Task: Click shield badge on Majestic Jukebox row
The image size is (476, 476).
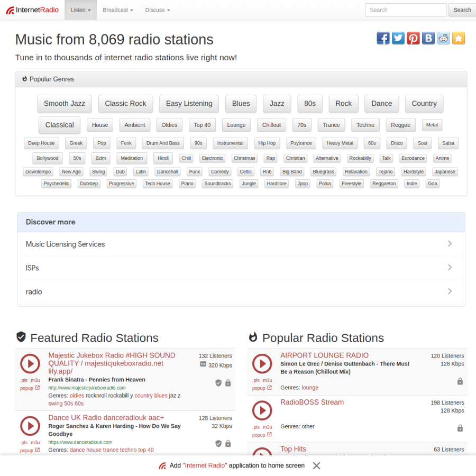Action: [x=218, y=383]
